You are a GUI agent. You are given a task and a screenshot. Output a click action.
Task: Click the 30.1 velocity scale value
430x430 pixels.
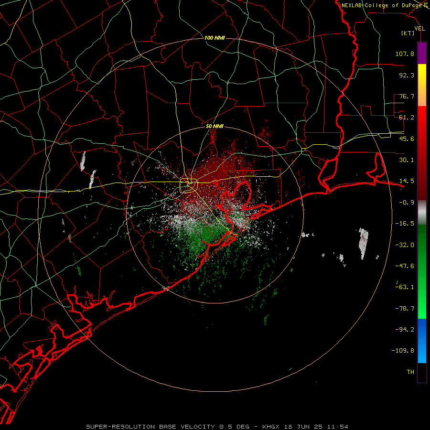coord(407,160)
